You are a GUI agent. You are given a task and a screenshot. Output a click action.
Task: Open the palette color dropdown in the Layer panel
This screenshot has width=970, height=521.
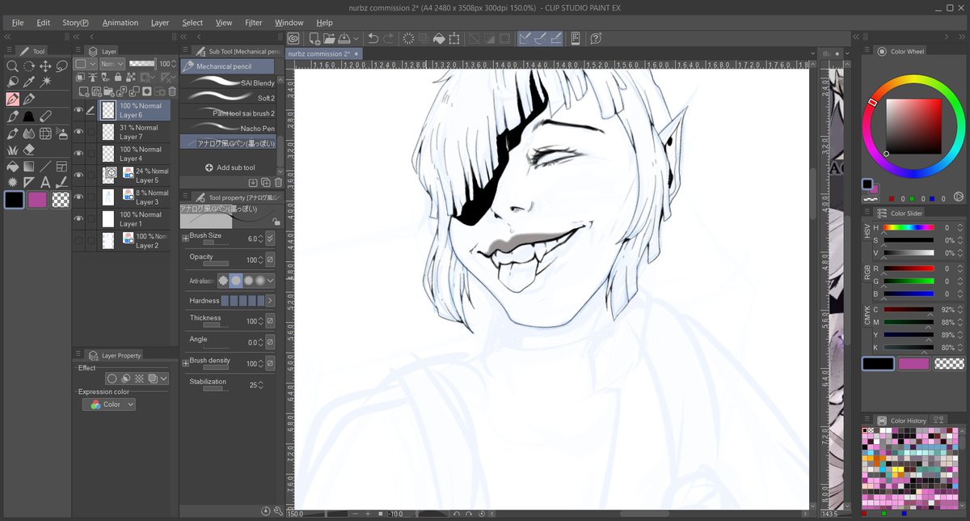point(86,64)
